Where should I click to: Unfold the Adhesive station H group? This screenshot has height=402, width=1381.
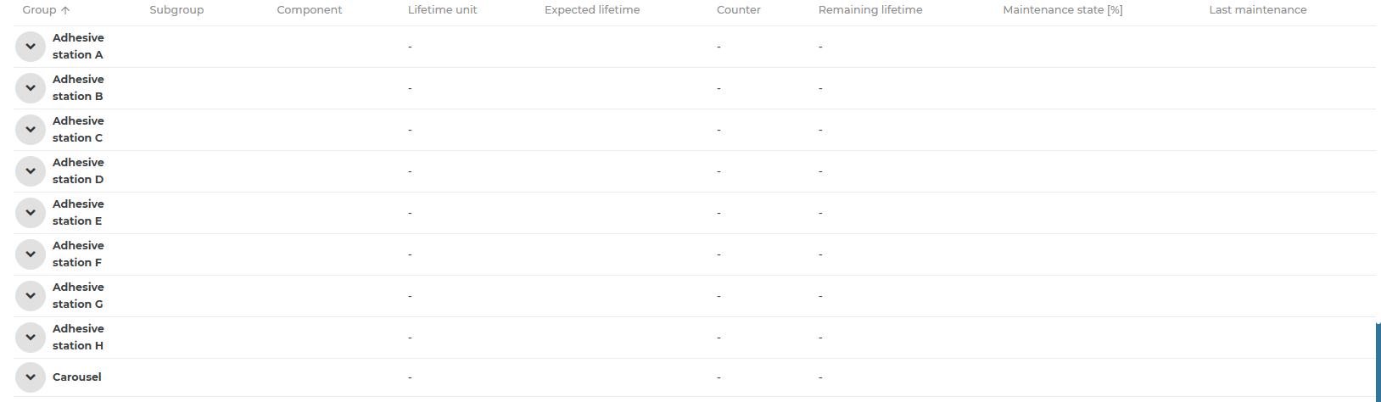pos(31,338)
